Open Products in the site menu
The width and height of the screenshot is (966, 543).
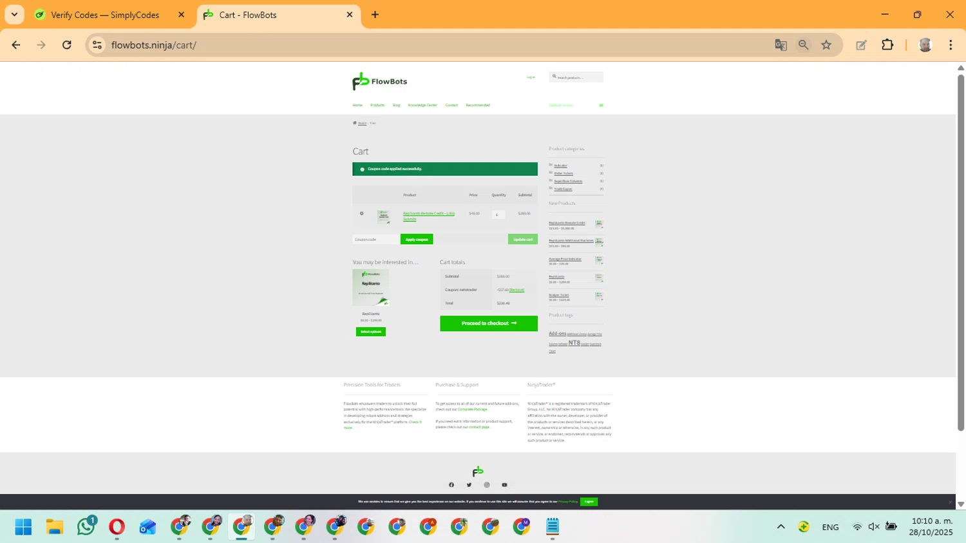coord(377,105)
